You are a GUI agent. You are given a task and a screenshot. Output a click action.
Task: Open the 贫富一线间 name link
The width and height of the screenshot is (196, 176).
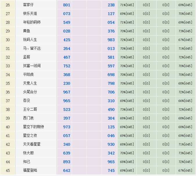pos(32,66)
